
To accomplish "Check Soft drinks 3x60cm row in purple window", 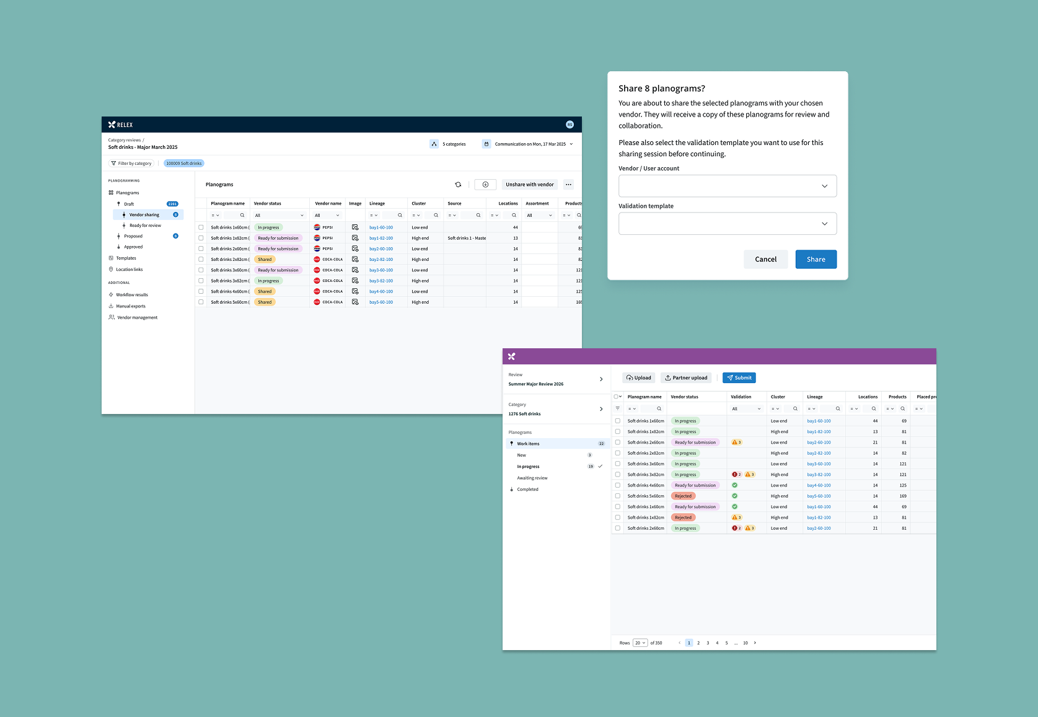I will 618,464.
